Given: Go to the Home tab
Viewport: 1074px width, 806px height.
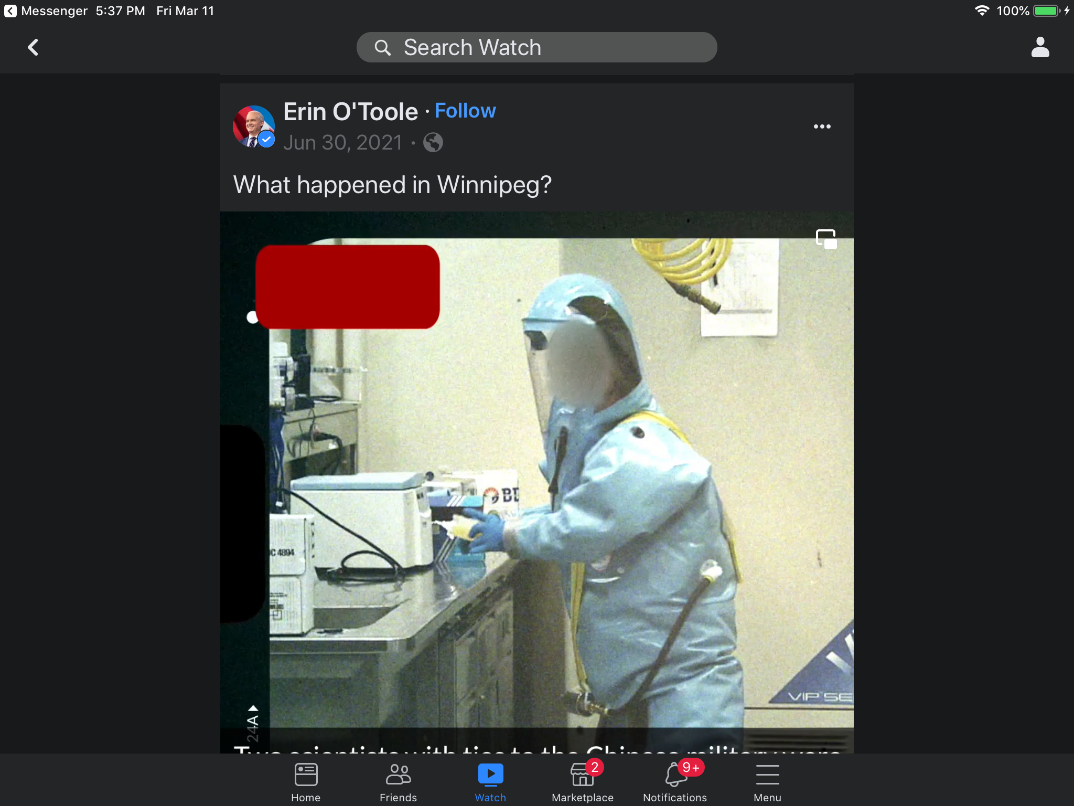Looking at the screenshot, I should 306,782.
